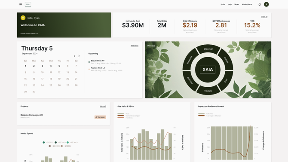The height and width of the screenshot is (162, 288).
Task: Click the XAIA logo in header
Action: click(28, 4)
